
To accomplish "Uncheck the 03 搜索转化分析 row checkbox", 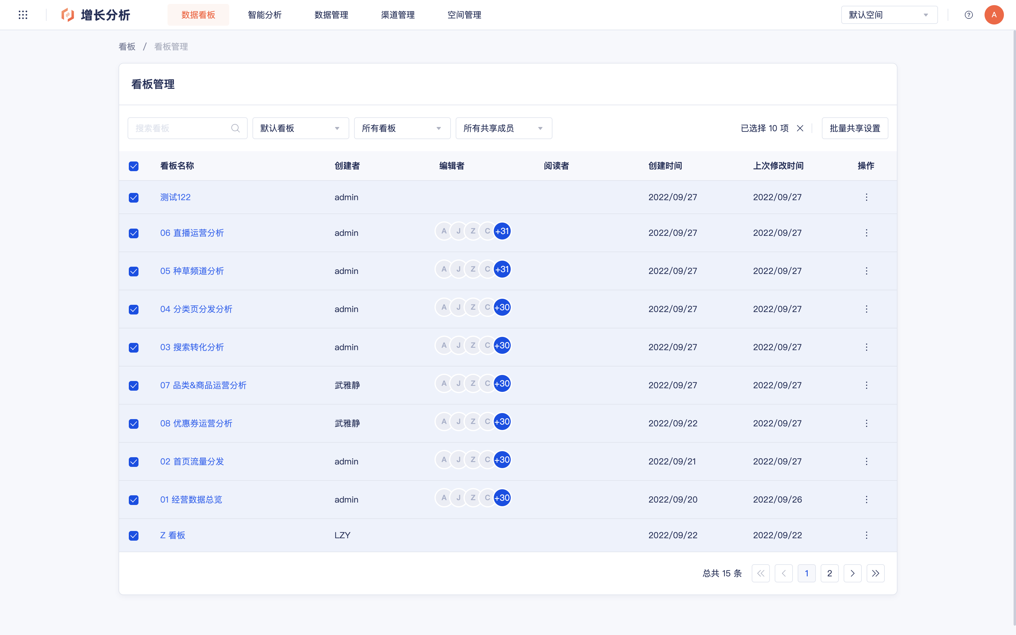I will (x=134, y=348).
